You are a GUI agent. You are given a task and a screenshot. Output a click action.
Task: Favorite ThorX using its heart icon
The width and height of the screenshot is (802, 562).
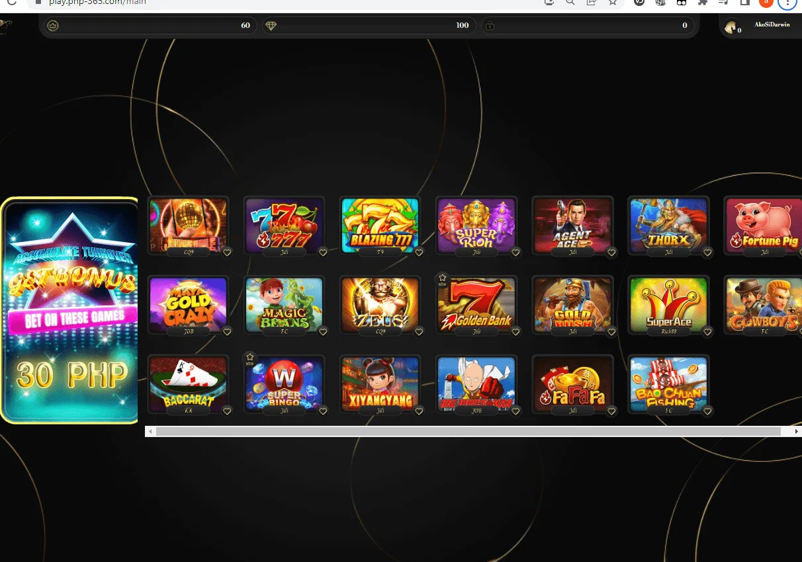coord(707,252)
